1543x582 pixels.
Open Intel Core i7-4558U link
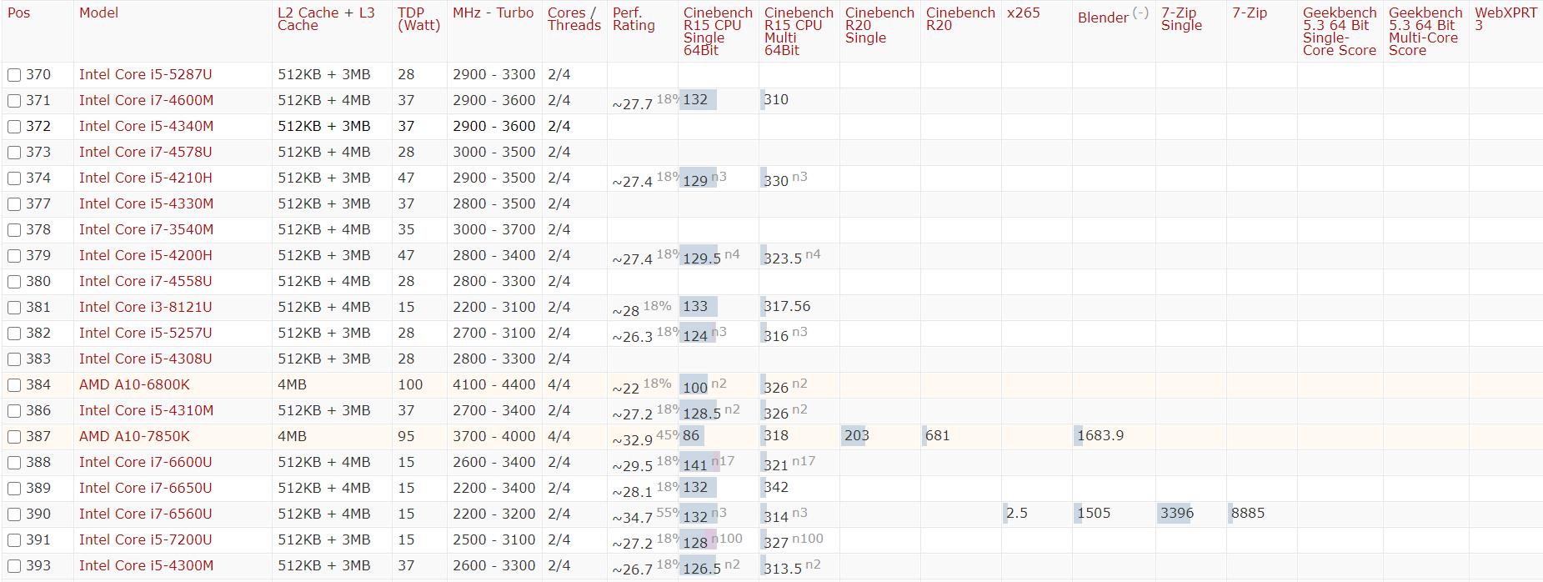coord(145,281)
